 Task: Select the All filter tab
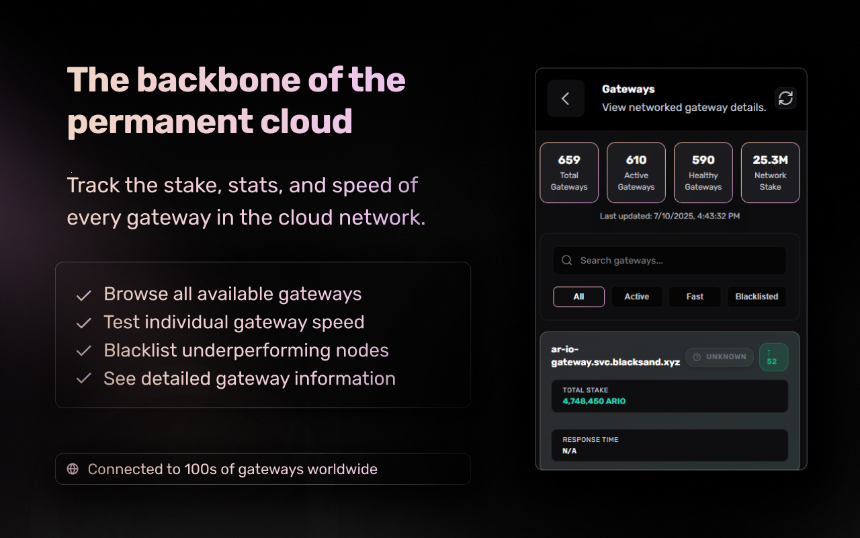click(x=578, y=297)
